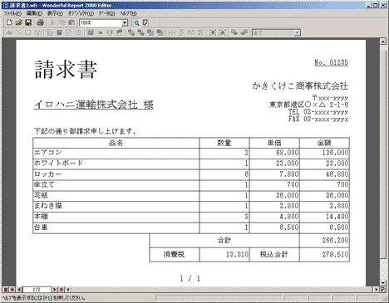Open the 表示(V) menu
This screenshot has height=303, width=389.
(x=55, y=13)
